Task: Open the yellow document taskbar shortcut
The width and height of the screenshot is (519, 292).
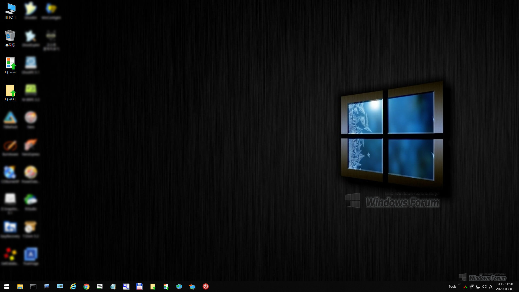Action: click(x=153, y=286)
